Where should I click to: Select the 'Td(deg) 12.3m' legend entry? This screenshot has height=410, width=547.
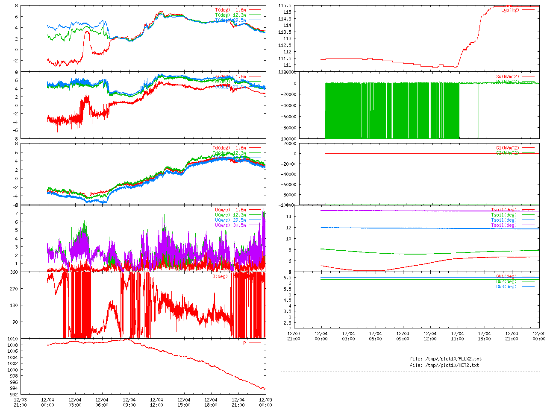(229, 153)
